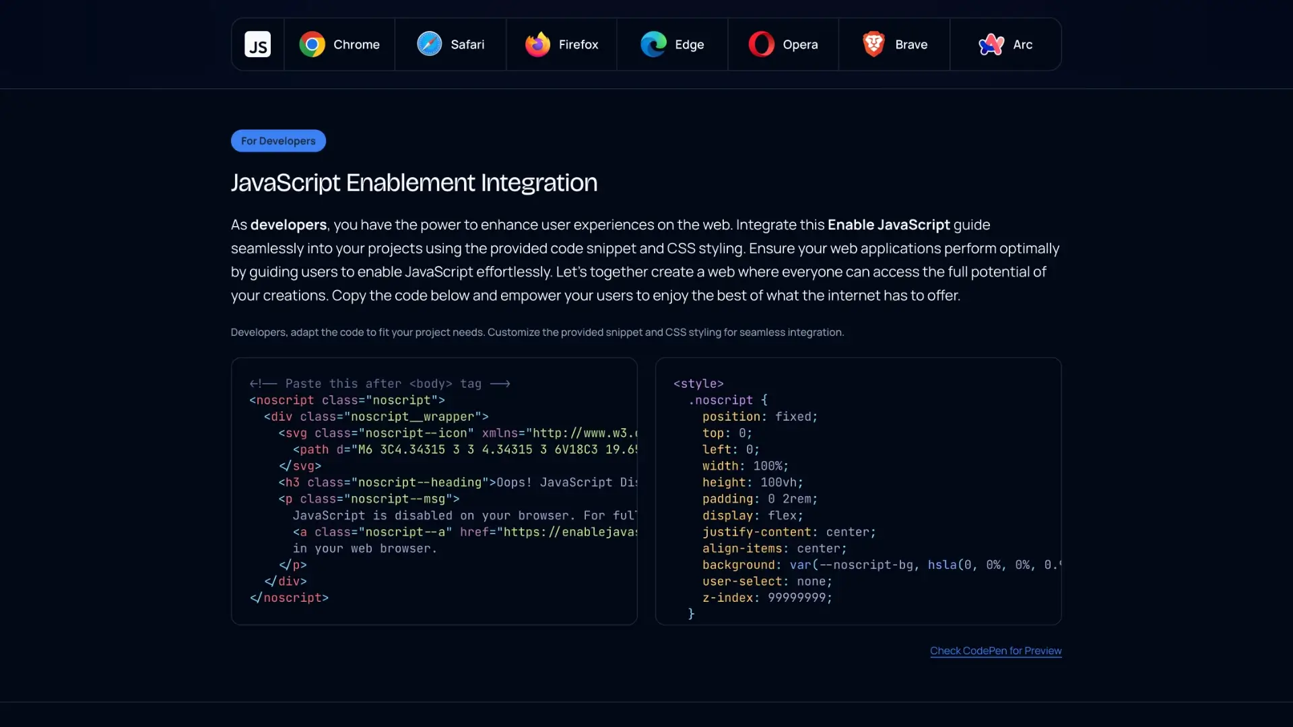Switch to the Chrome tab
Viewport: 1293px width, 727px height.
tap(340, 44)
